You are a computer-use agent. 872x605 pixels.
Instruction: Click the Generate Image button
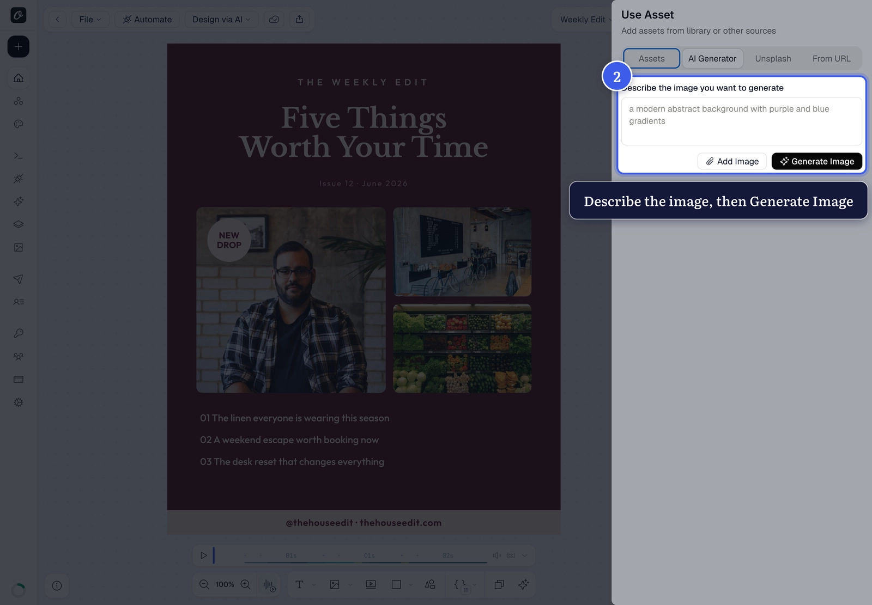(x=817, y=161)
